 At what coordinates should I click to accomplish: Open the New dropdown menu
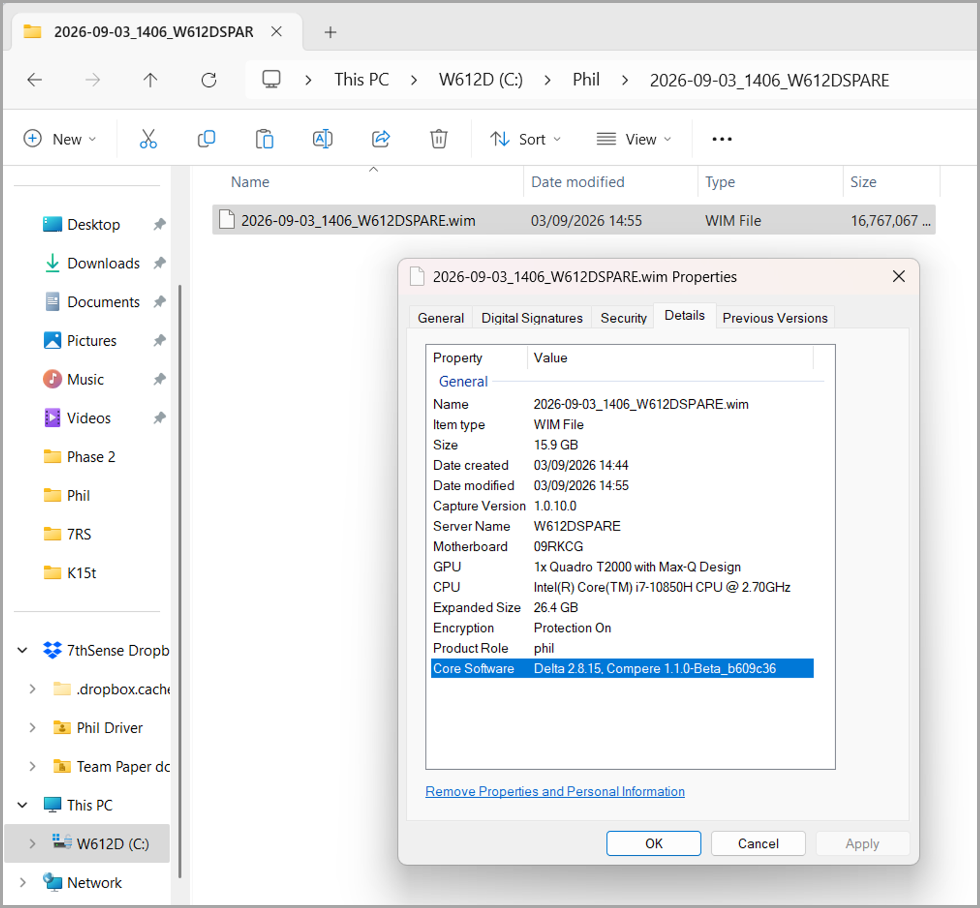tap(60, 139)
